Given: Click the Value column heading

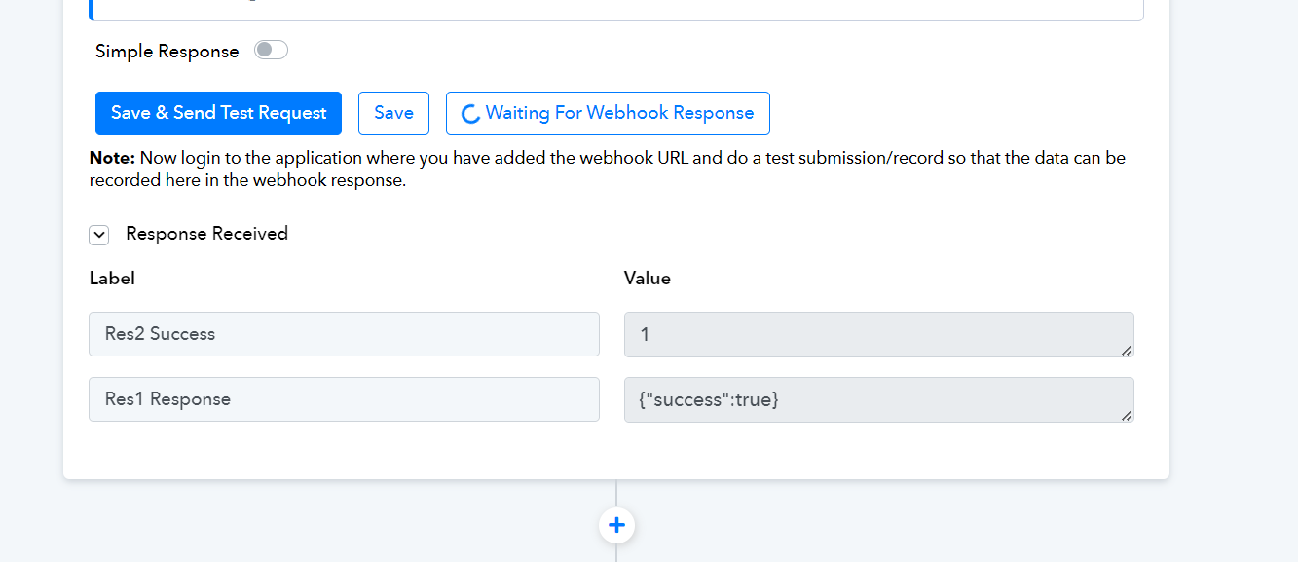Looking at the screenshot, I should pos(648,279).
